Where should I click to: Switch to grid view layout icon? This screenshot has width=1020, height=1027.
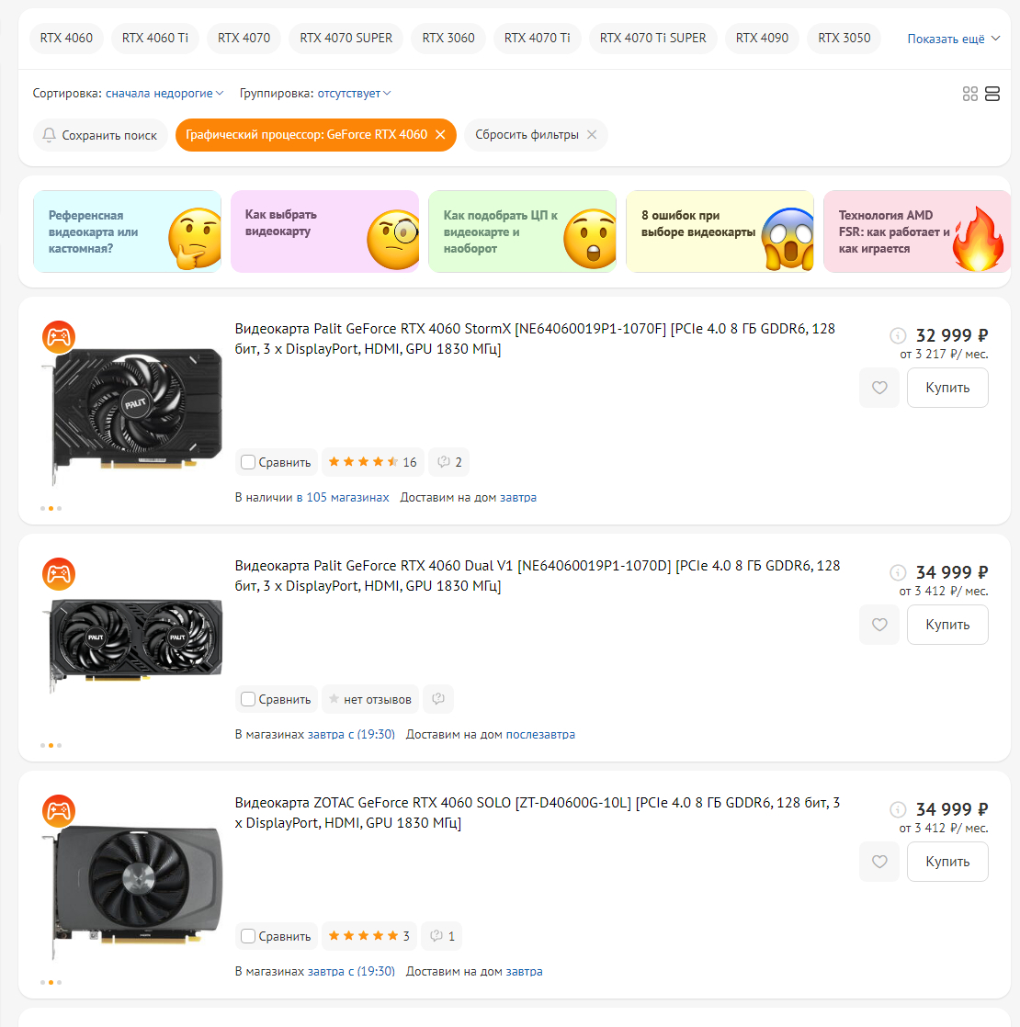click(x=969, y=94)
